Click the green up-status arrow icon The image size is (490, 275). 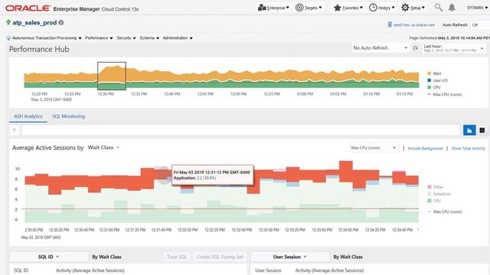pos(8,22)
